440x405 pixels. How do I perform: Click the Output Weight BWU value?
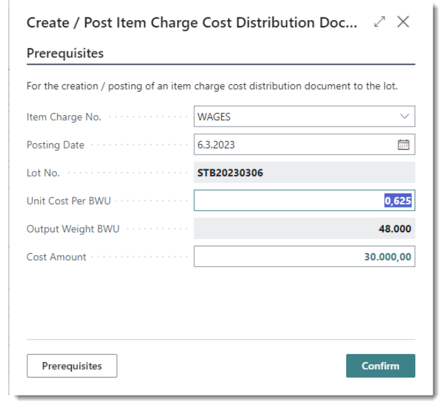coord(395,228)
